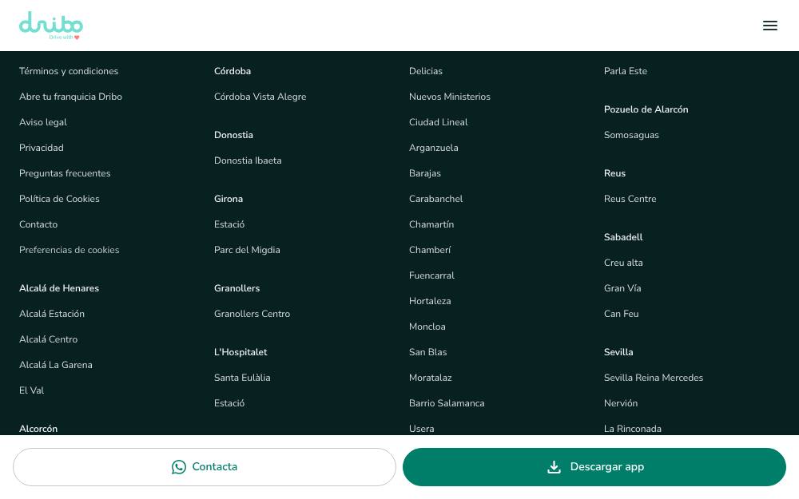Go to Fuencarral
Viewport: 799px width, 499px height.
432,275
